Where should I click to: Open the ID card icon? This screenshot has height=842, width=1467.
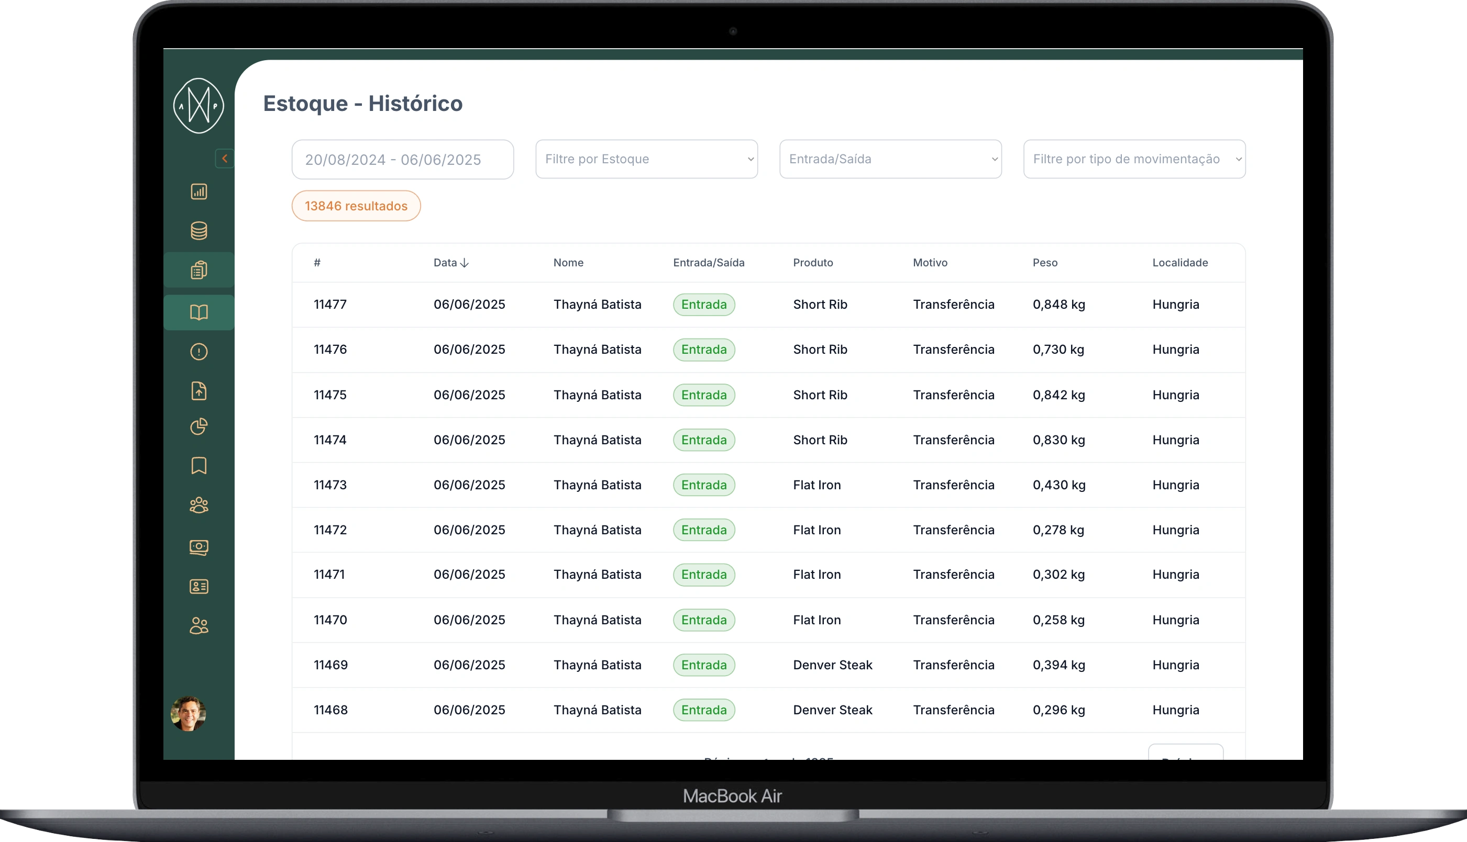tap(198, 587)
